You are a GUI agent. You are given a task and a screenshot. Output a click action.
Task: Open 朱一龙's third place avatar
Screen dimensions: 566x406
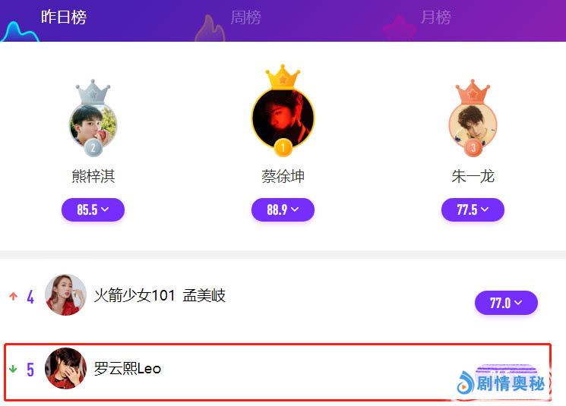[473, 126]
